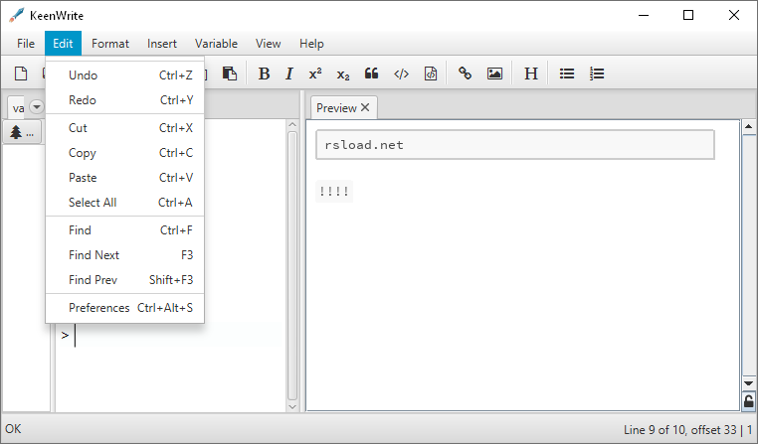
Task: Apply italic formatting with I icon
Action: (x=289, y=74)
